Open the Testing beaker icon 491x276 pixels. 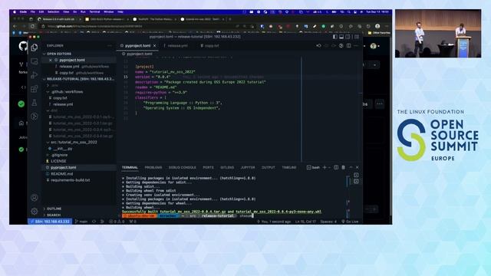[x=34, y=103]
